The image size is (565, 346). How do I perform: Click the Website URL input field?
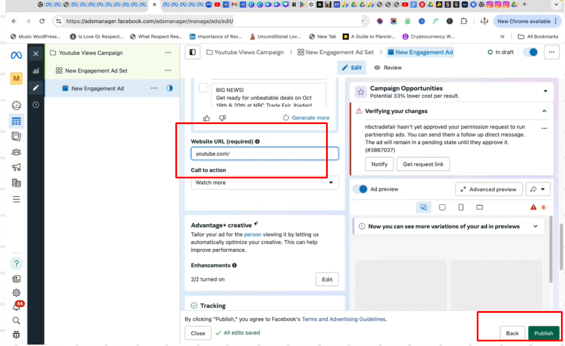click(x=265, y=154)
